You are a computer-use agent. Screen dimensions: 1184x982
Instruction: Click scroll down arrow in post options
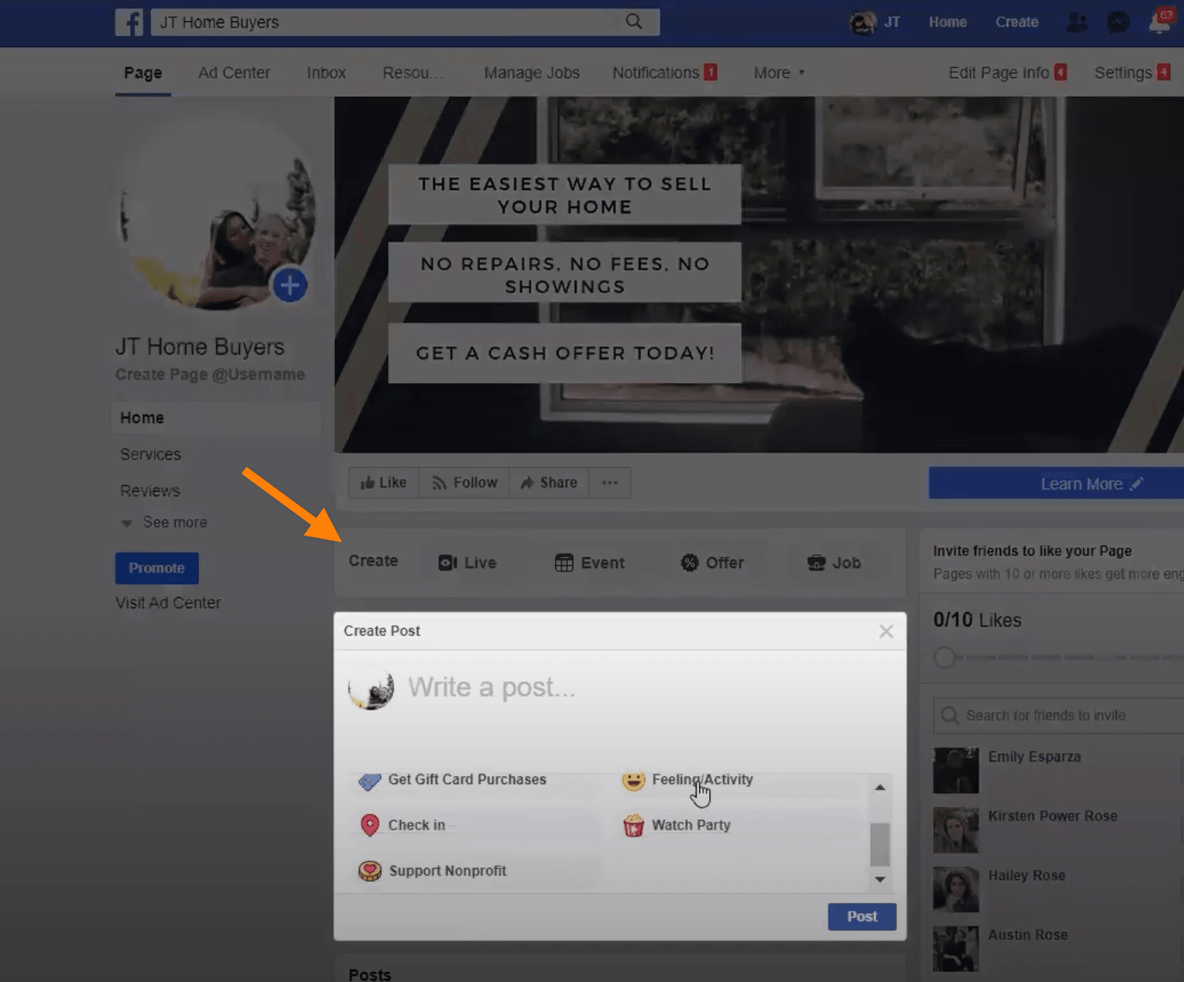[x=880, y=879]
